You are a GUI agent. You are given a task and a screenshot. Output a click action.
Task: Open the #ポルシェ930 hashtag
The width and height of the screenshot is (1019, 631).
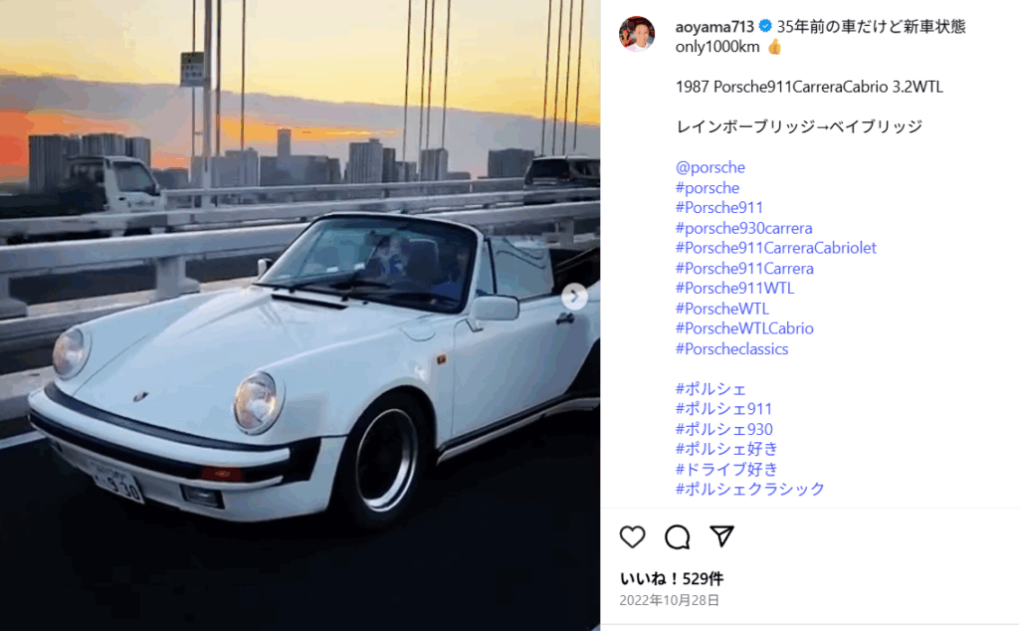click(x=724, y=429)
